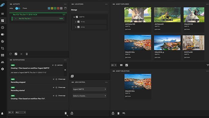
Task: Open the settings gear in left sidebar
Action: pyautogui.click(x=2, y=69)
